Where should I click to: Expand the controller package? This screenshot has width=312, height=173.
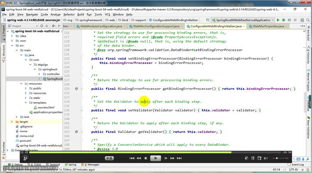(39, 74)
